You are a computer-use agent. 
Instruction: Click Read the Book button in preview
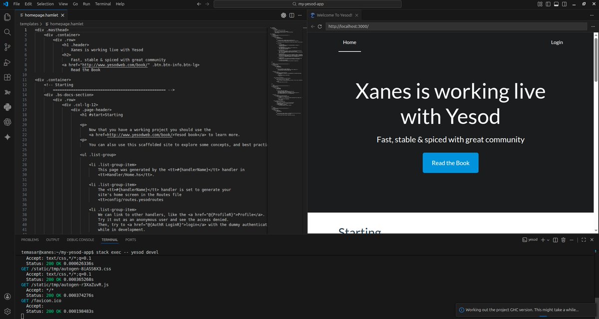[450, 163]
